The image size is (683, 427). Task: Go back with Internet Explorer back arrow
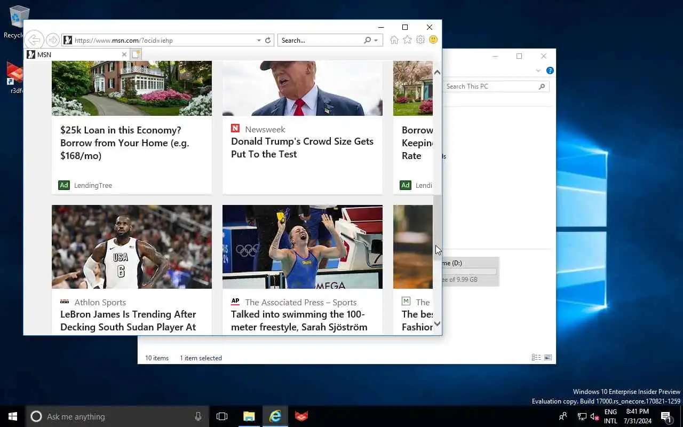tap(34, 40)
